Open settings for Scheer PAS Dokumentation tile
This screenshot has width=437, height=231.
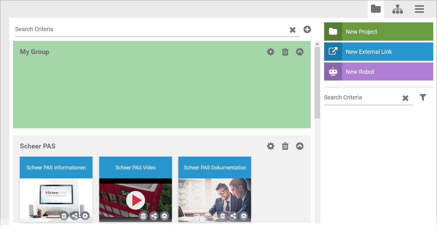pos(244,216)
